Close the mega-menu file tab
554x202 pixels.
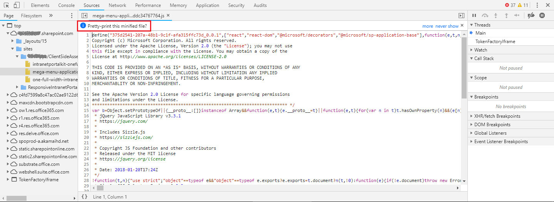tap(168, 15)
